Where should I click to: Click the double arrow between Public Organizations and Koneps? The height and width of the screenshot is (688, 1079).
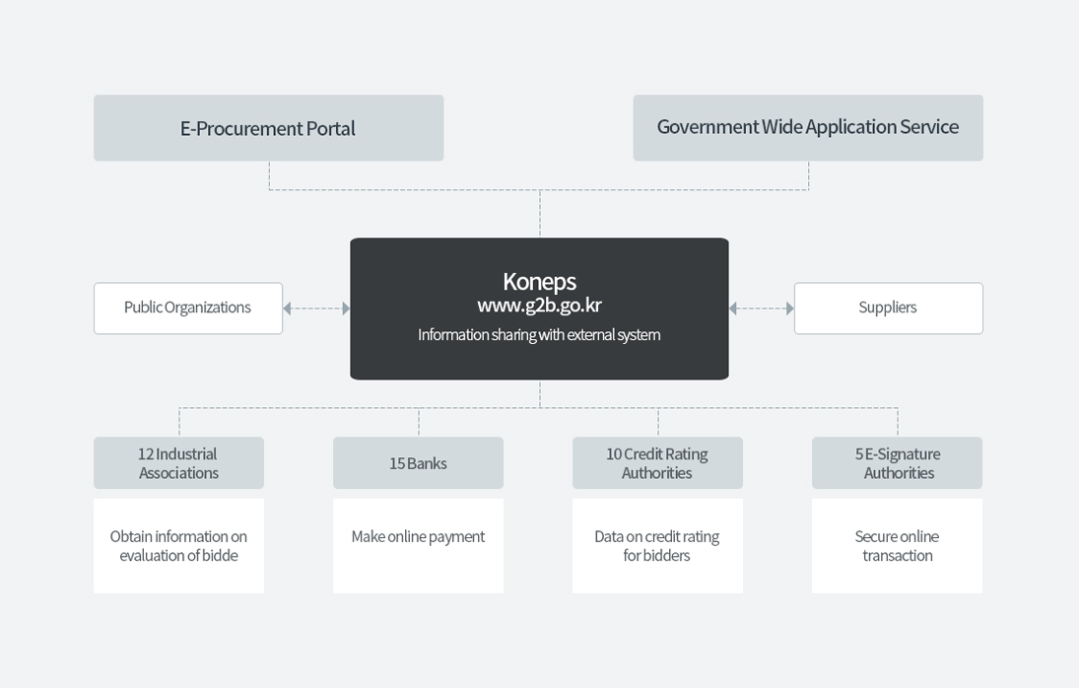click(316, 309)
